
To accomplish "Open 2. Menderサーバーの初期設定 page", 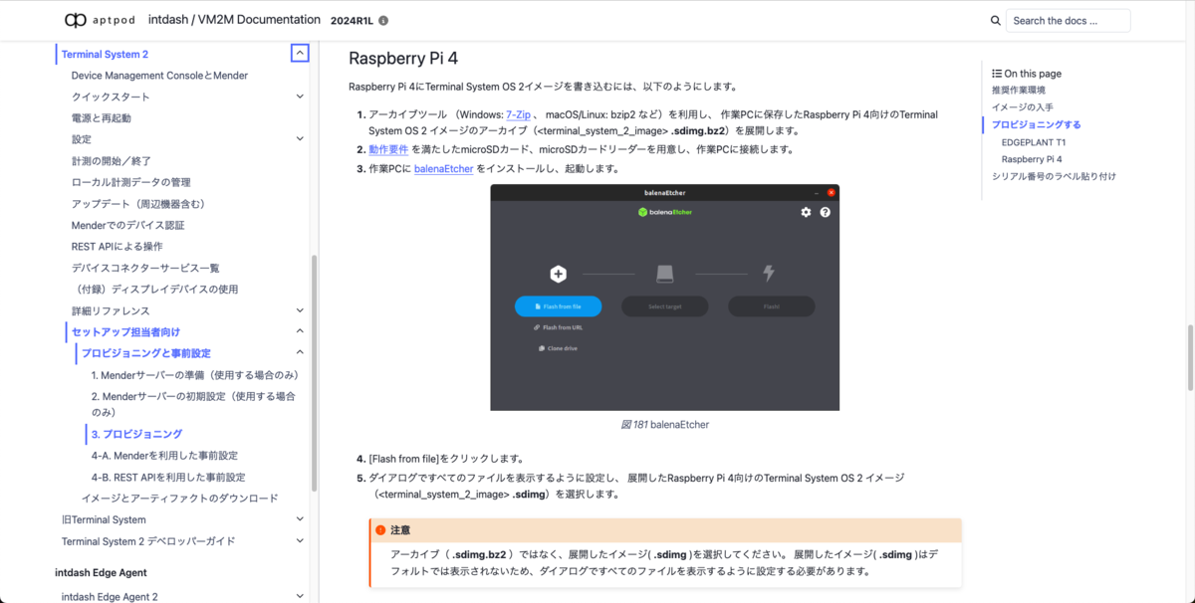I will pyautogui.click(x=193, y=403).
